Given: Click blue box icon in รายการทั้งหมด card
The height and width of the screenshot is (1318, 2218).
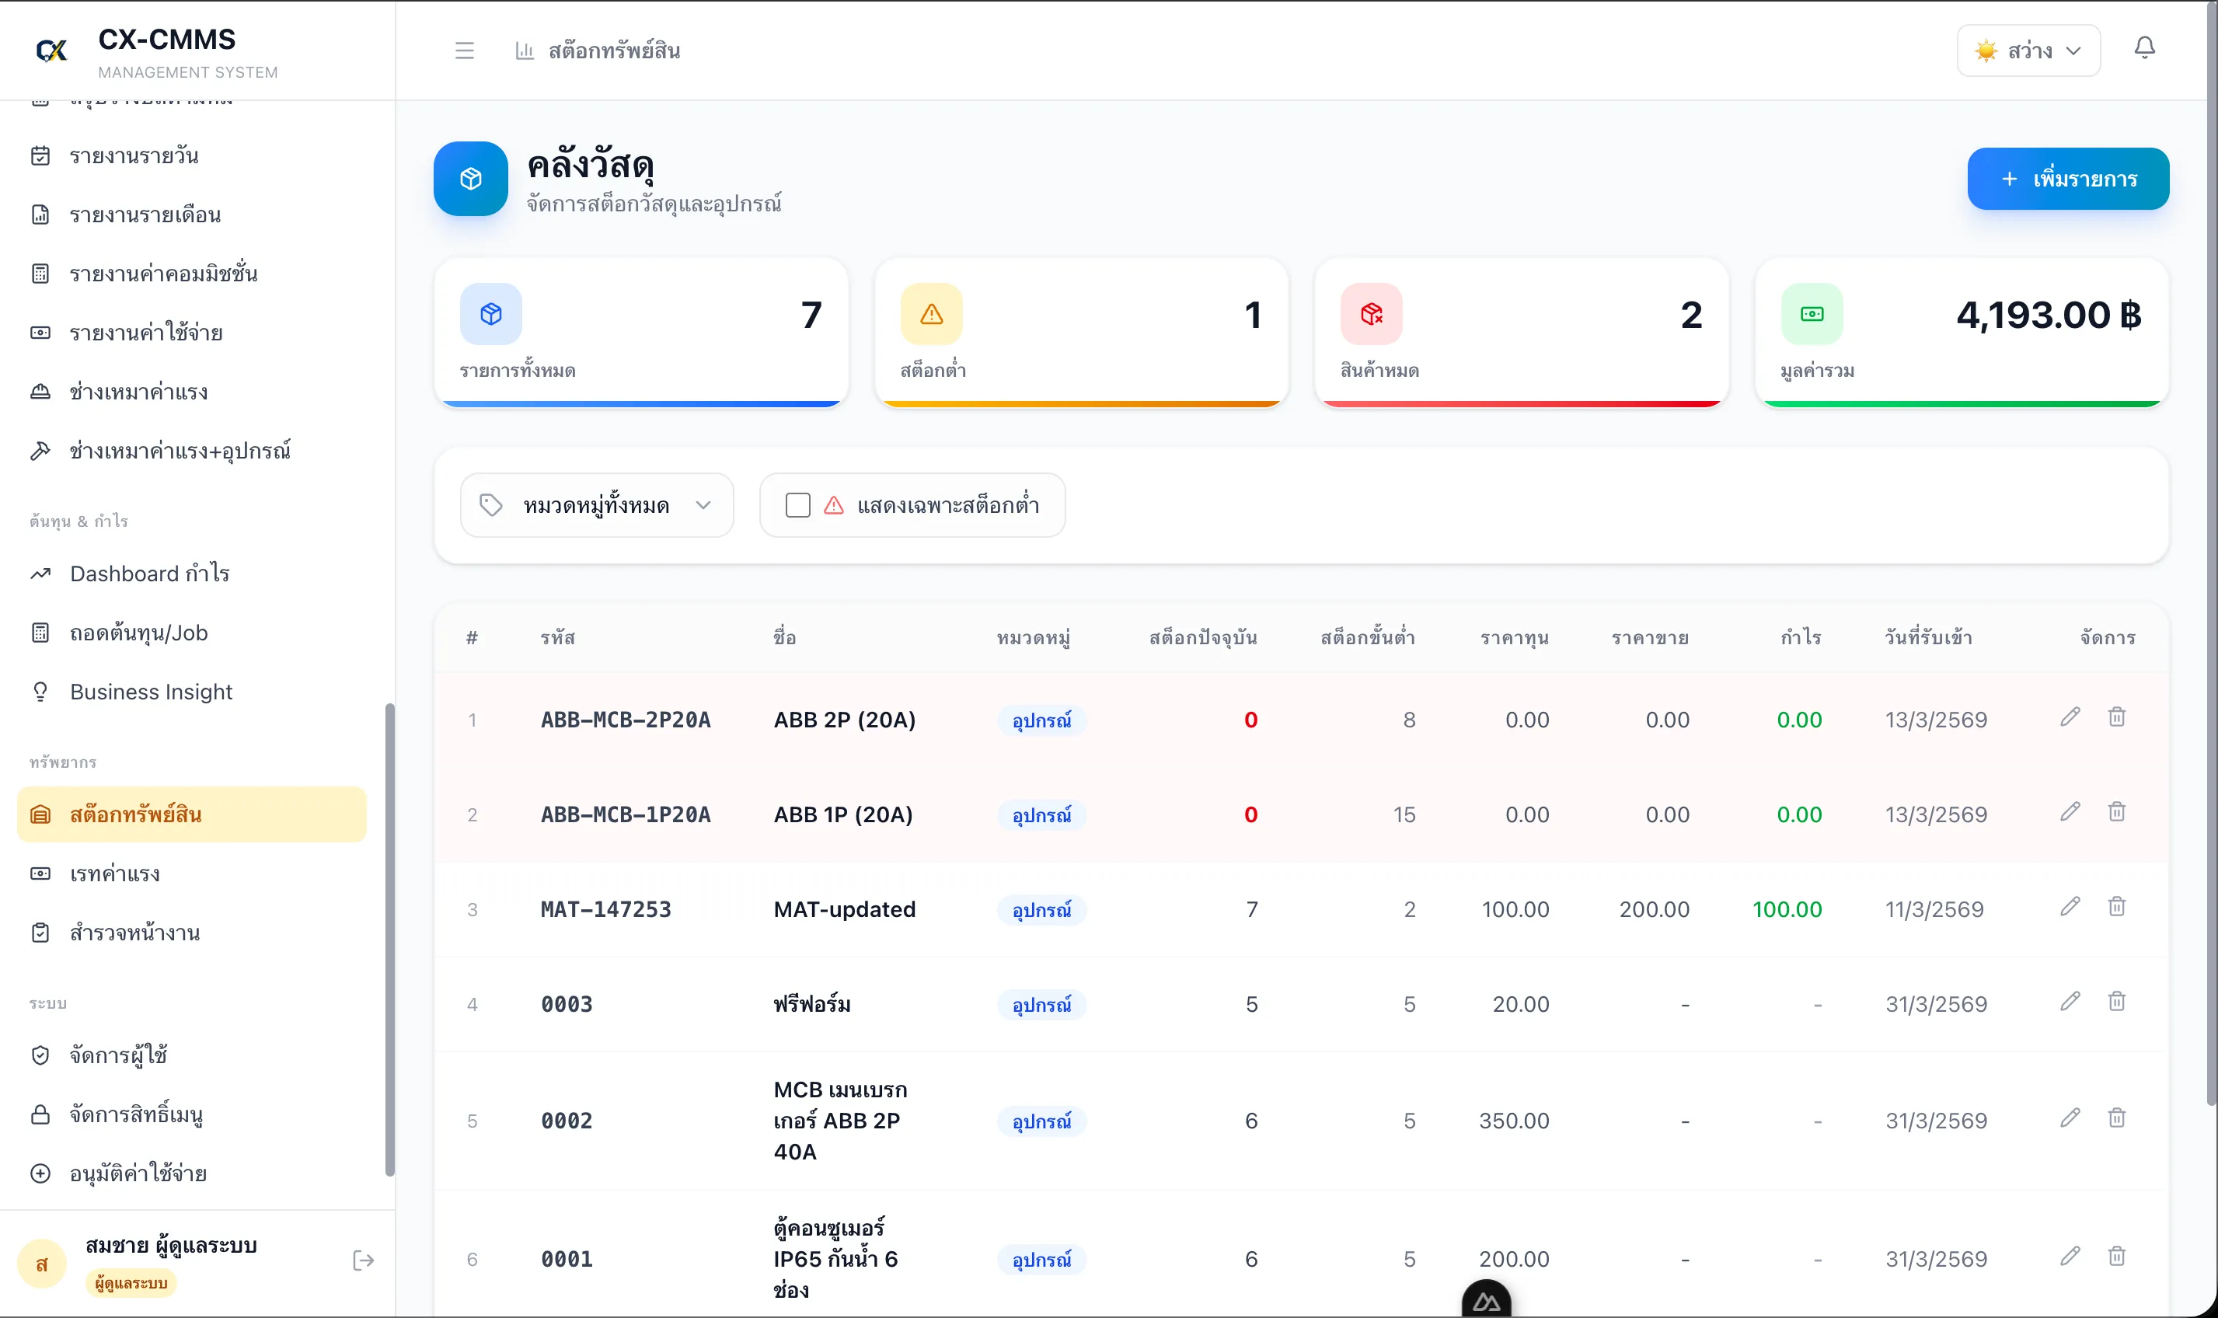Looking at the screenshot, I should (491, 313).
